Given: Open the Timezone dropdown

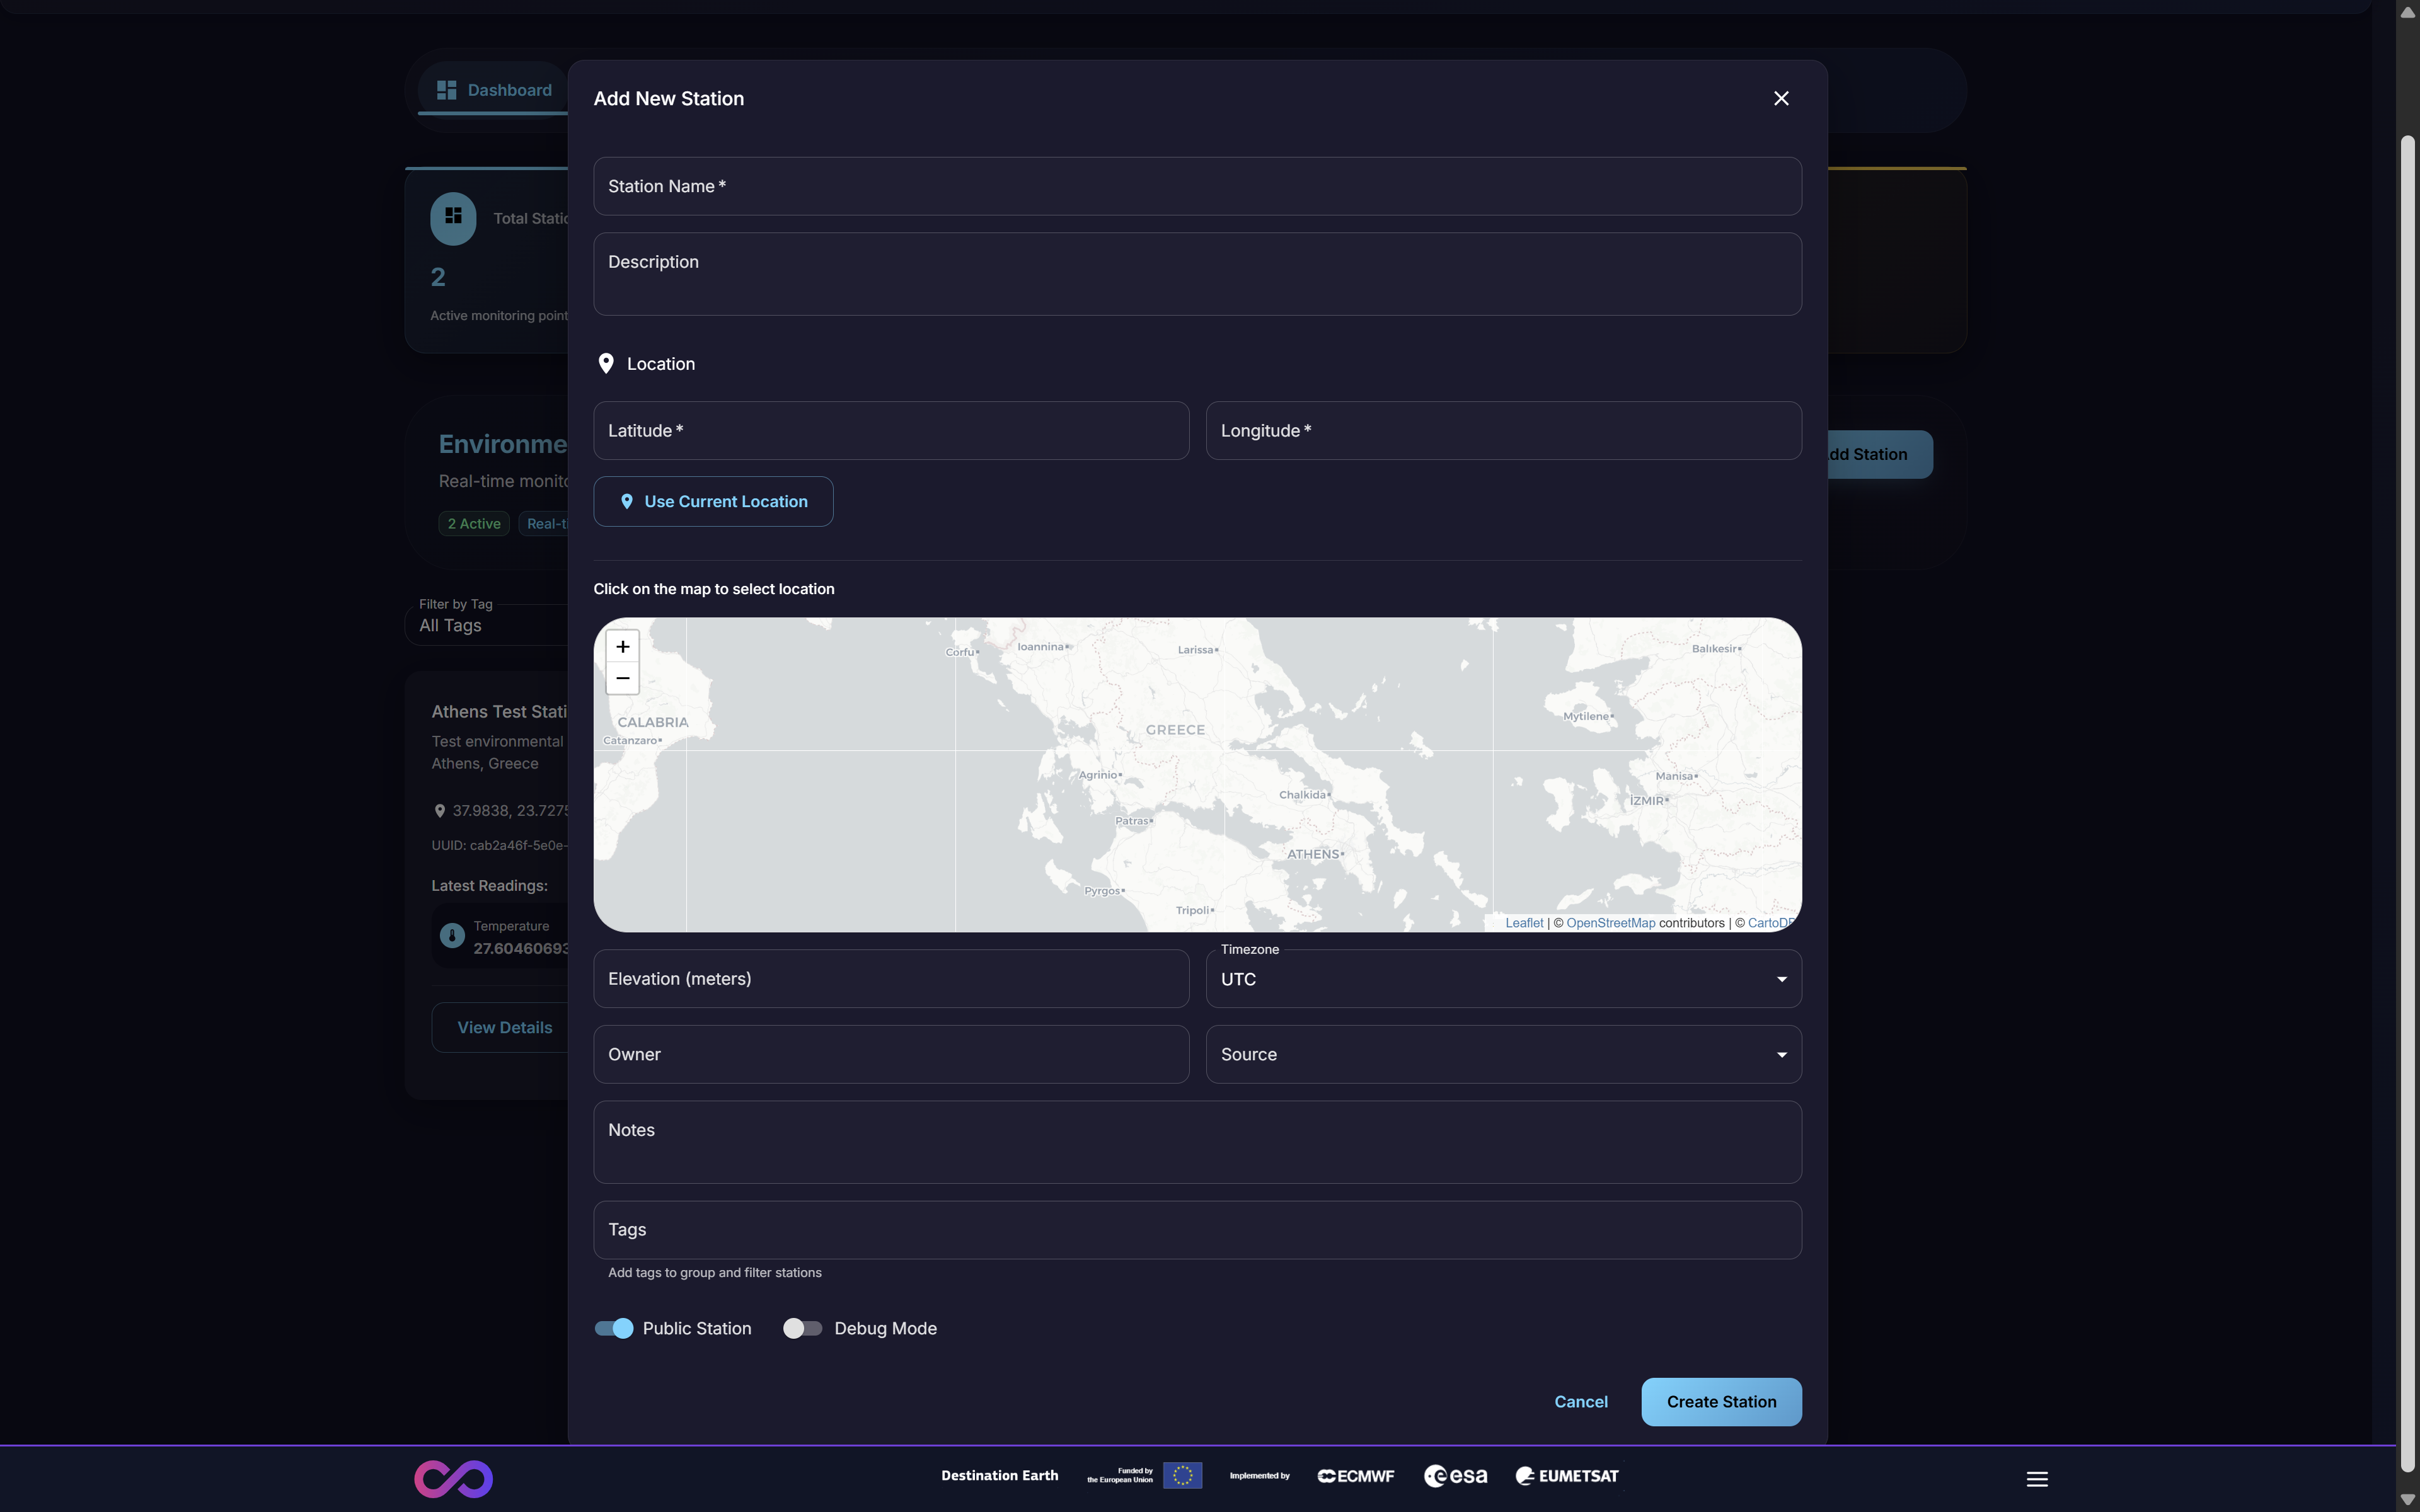Looking at the screenshot, I should [1502, 979].
